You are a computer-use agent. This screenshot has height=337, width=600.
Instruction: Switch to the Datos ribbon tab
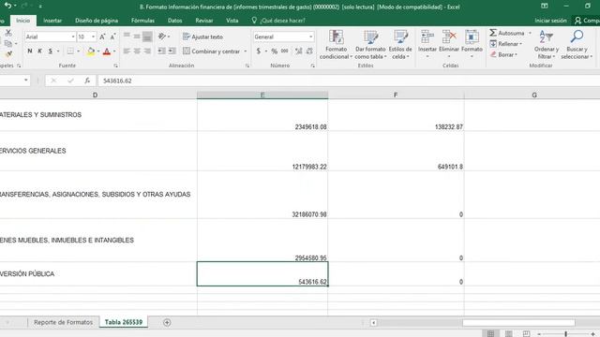pyautogui.click(x=175, y=21)
